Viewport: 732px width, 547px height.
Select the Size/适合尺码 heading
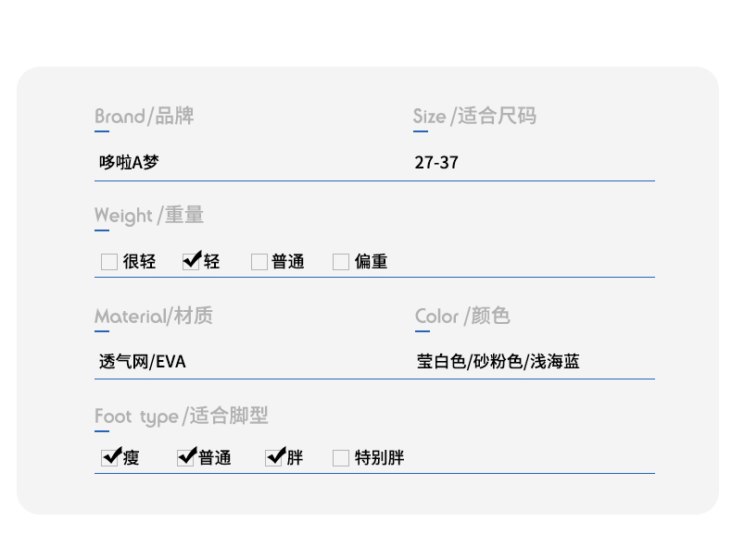click(474, 116)
